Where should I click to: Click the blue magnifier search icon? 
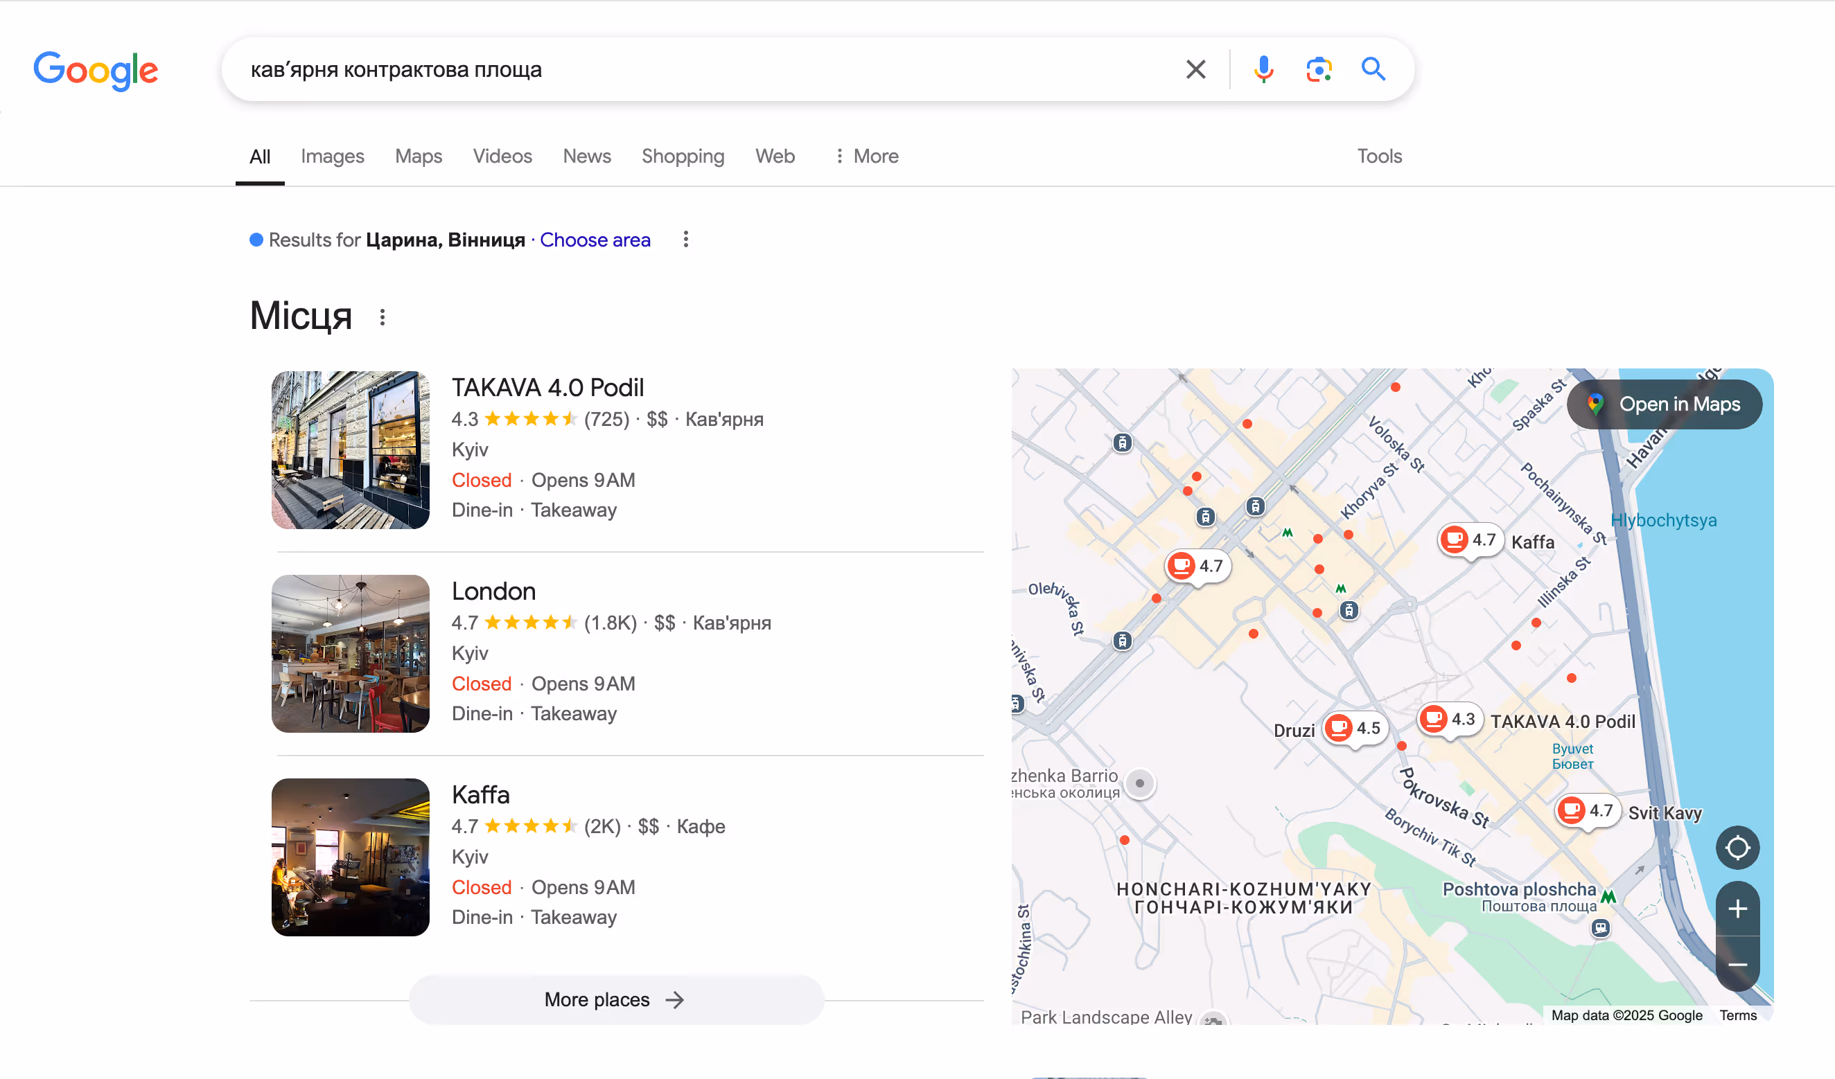coord(1373,69)
